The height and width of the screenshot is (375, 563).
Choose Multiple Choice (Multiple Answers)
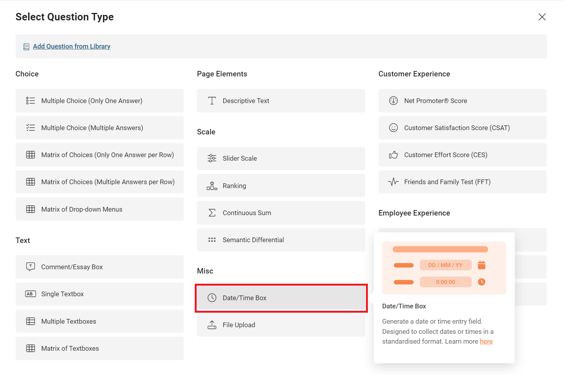[100, 128]
